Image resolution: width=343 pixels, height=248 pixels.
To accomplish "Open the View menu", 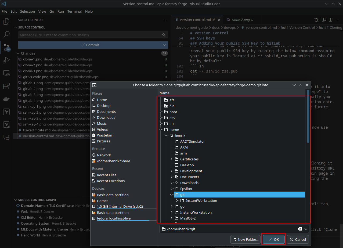I will pos(42,11).
